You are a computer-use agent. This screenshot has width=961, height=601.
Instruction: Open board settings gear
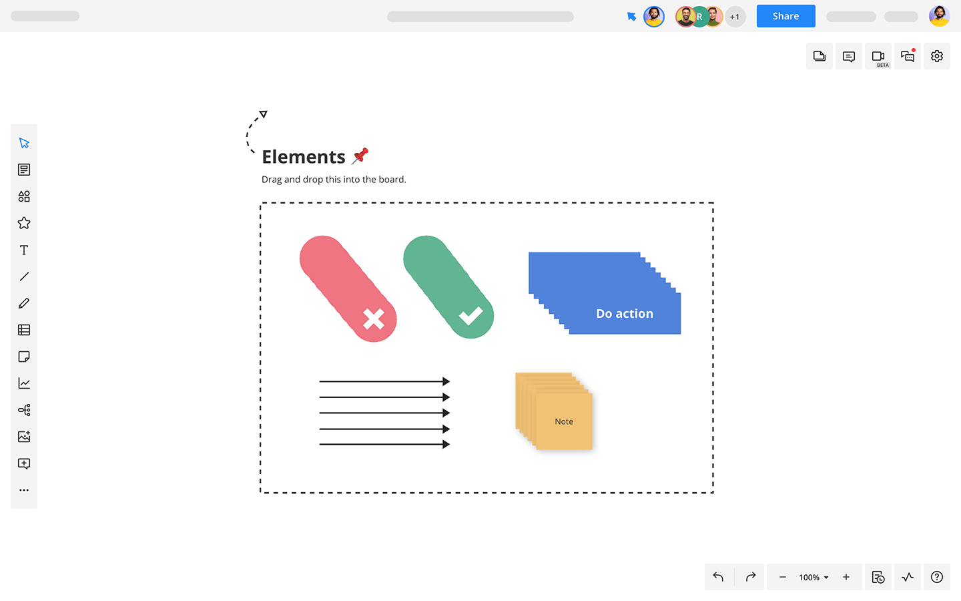937,56
